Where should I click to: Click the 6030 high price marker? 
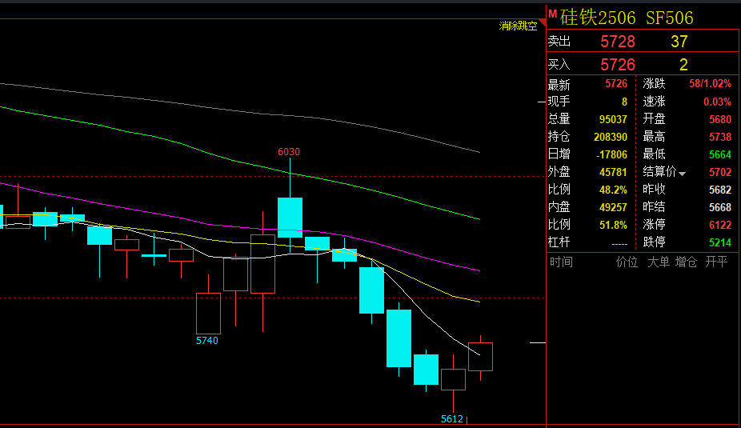[289, 152]
